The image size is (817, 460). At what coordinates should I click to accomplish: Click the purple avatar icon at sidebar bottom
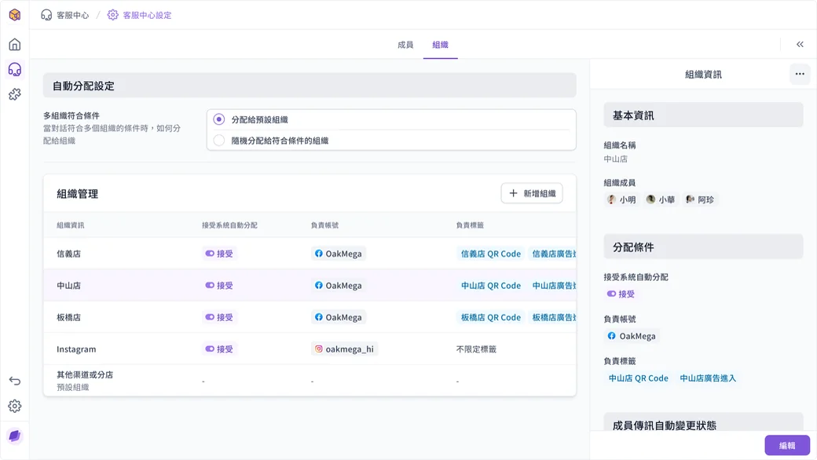click(15, 436)
